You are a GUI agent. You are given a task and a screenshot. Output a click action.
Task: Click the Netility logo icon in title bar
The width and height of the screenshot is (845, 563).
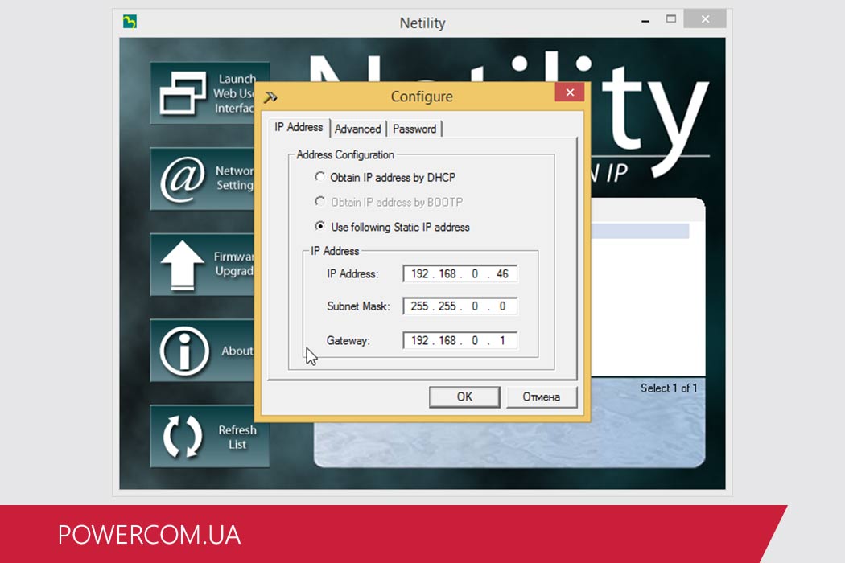130,22
